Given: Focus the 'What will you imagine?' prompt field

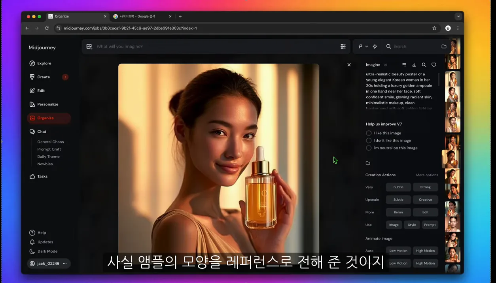Looking at the screenshot, I should click(216, 47).
